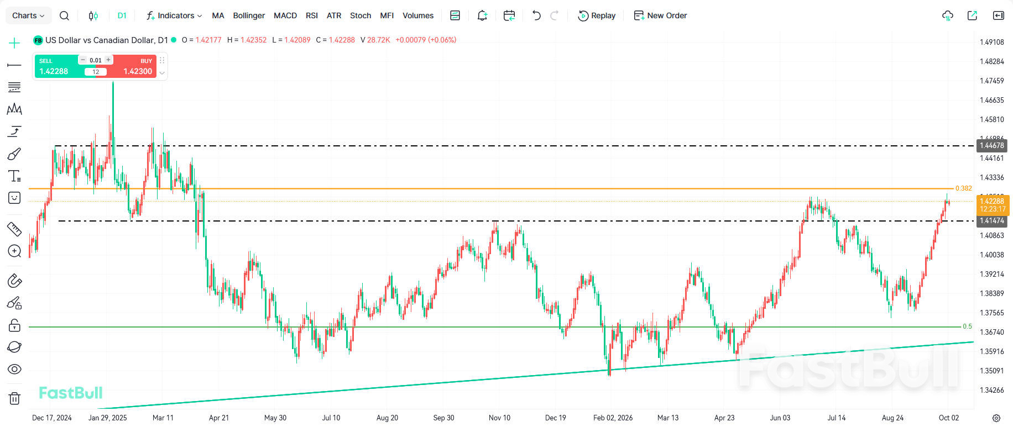Select the text annotation tool
The height and width of the screenshot is (427, 1013).
tap(14, 176)
